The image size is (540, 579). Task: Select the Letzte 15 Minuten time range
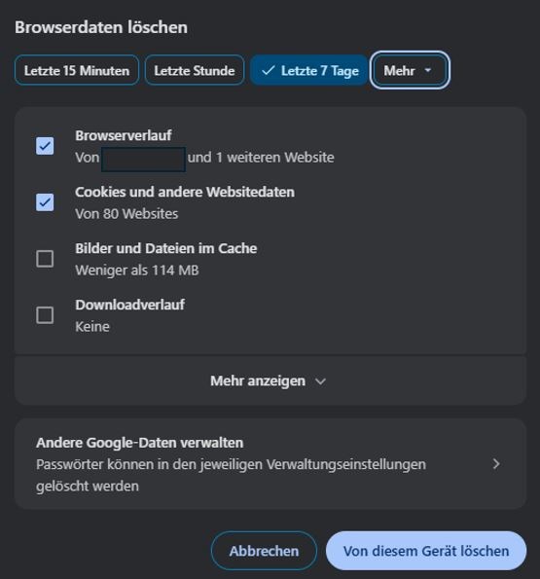click(x=77, y=70)
